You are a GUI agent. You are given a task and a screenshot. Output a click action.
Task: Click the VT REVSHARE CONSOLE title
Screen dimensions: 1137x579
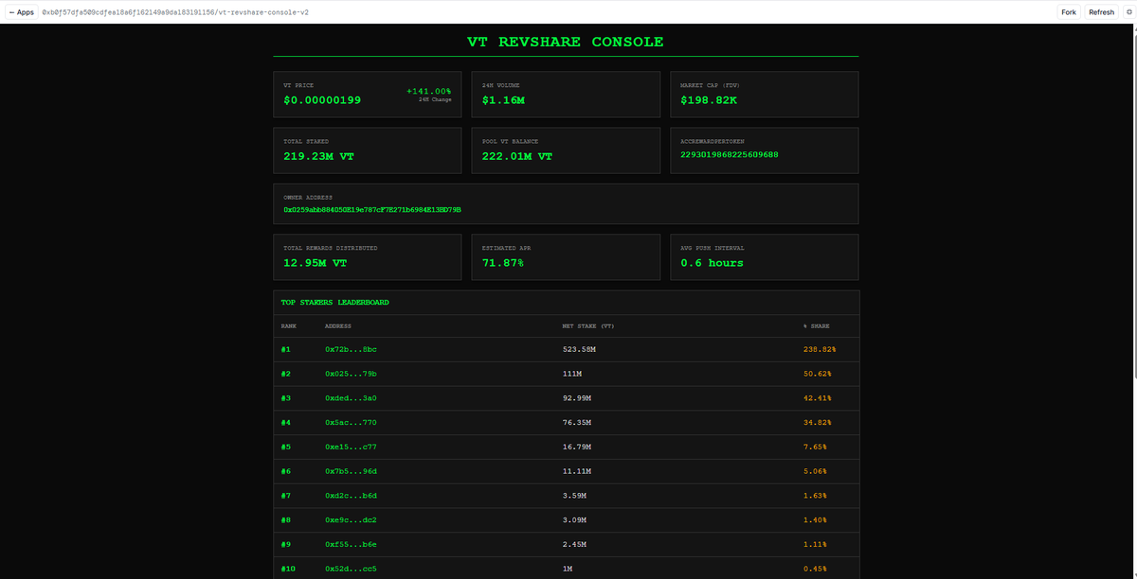point(566,42)
